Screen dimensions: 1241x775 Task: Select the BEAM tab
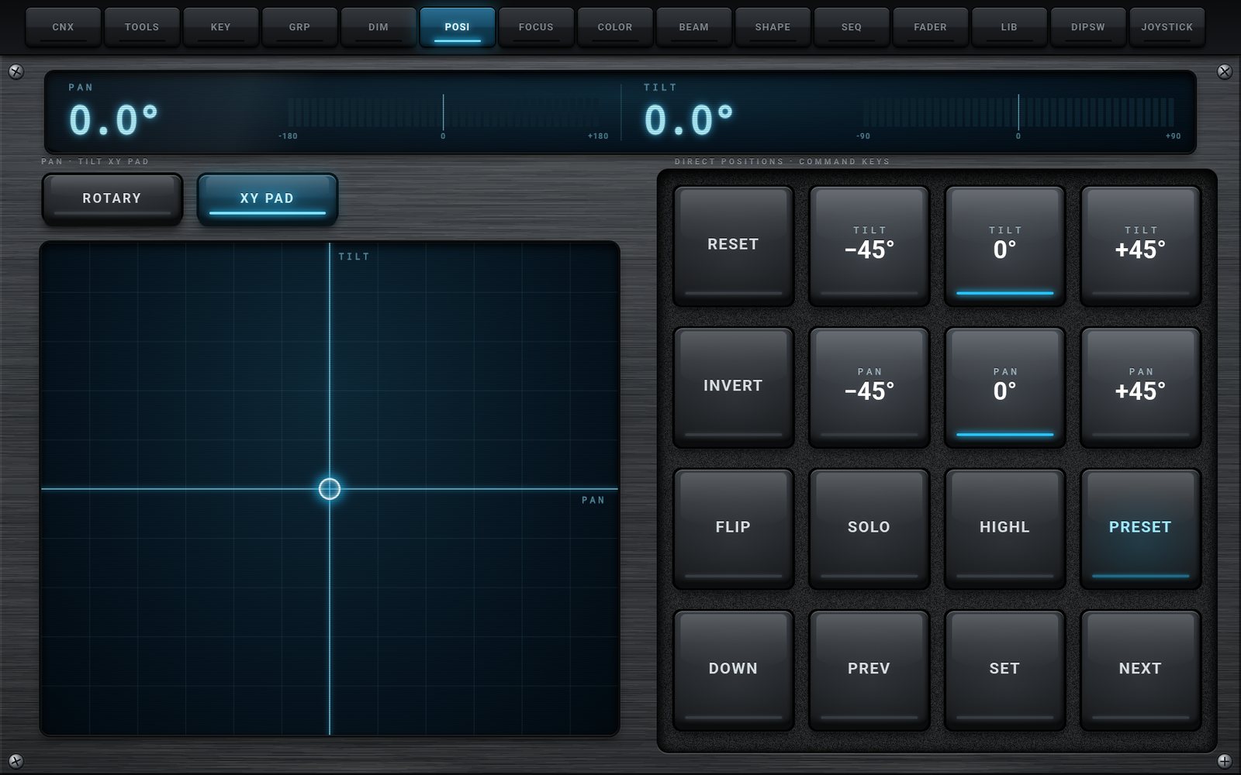coord(694,27)
